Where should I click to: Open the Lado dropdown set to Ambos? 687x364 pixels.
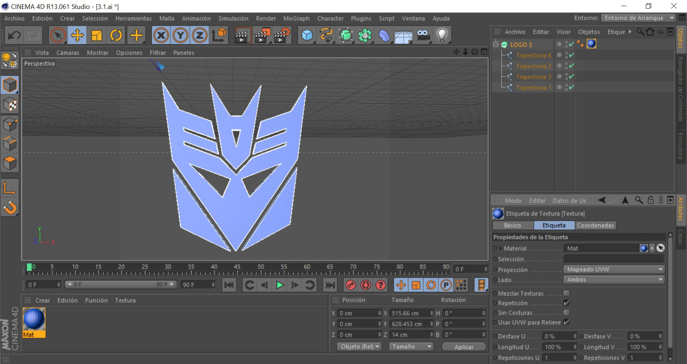tap(614, 280)
